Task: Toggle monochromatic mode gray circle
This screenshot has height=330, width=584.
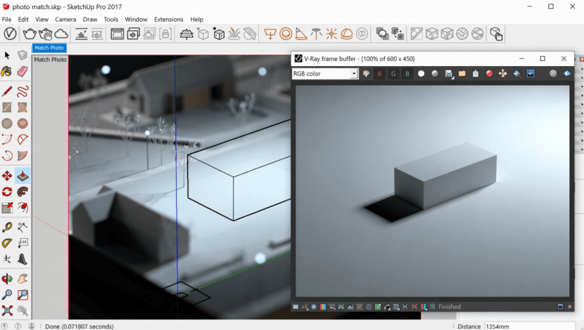Action: 435,74
